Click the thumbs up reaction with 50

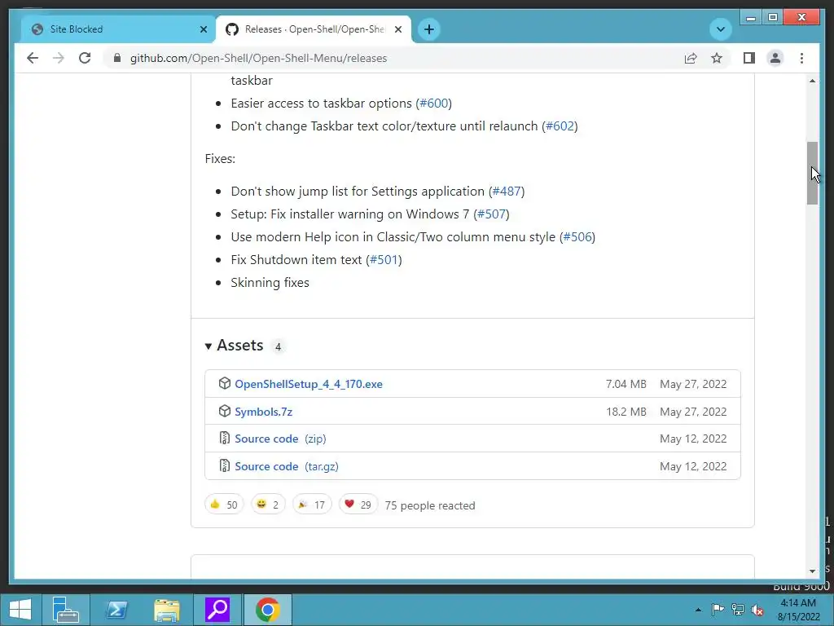click(x=224, y=505)
